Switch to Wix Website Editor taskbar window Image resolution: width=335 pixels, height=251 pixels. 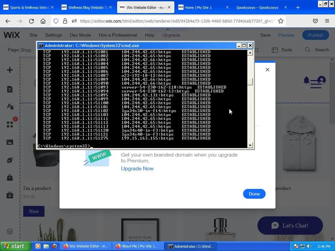(86, 246)
